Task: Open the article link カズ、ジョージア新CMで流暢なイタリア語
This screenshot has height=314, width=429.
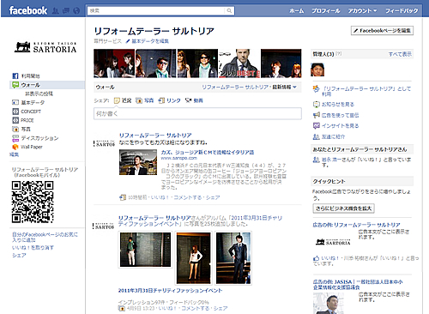Action: pyautogui.click(x=208, y=152)
